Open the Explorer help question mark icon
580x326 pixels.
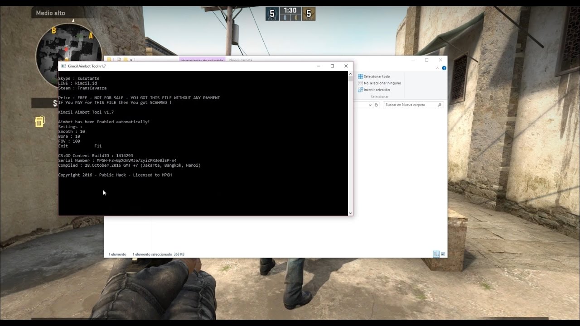444,68
